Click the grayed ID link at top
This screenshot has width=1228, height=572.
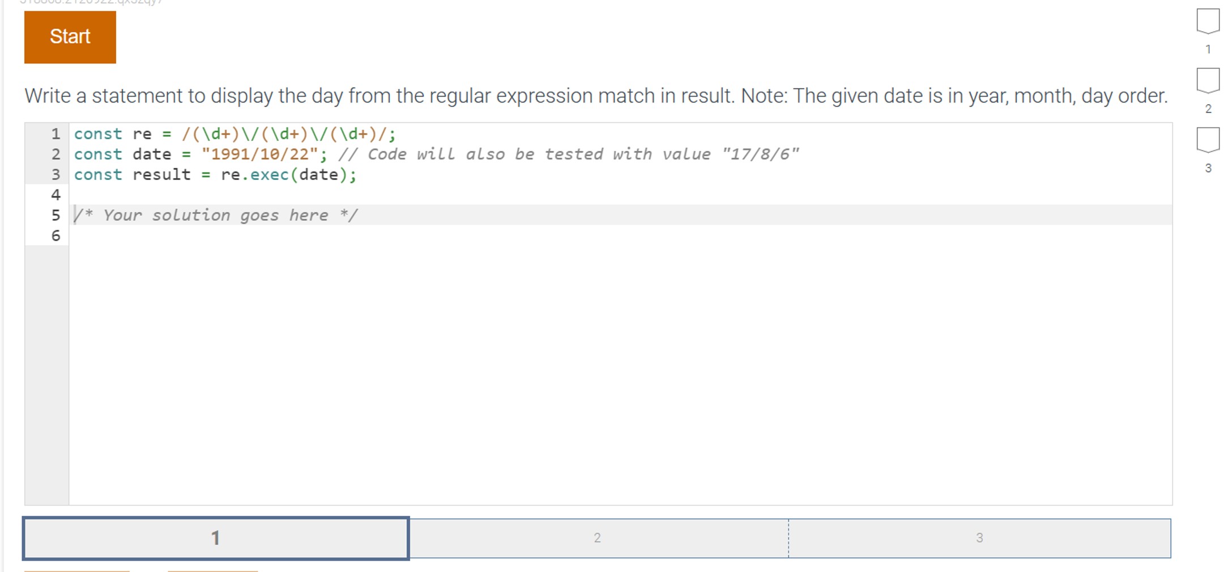pyautogui.click(x=91, y=3)
